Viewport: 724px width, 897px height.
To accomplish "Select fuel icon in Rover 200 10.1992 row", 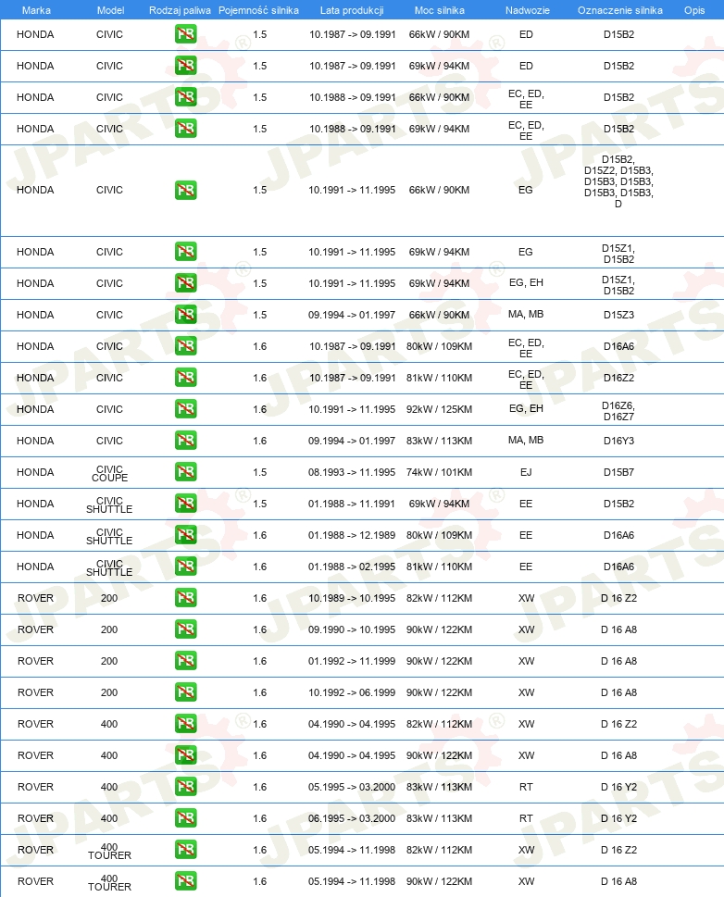I will click(185, 692).
